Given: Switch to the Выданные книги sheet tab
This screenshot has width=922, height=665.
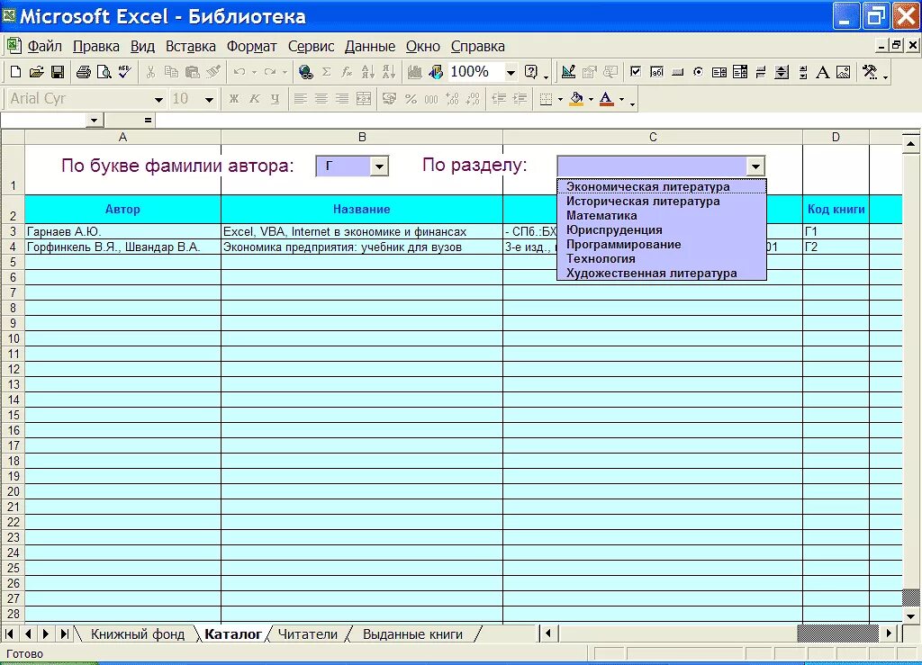Looking at the screenshot, I should (x=412, y=634).
